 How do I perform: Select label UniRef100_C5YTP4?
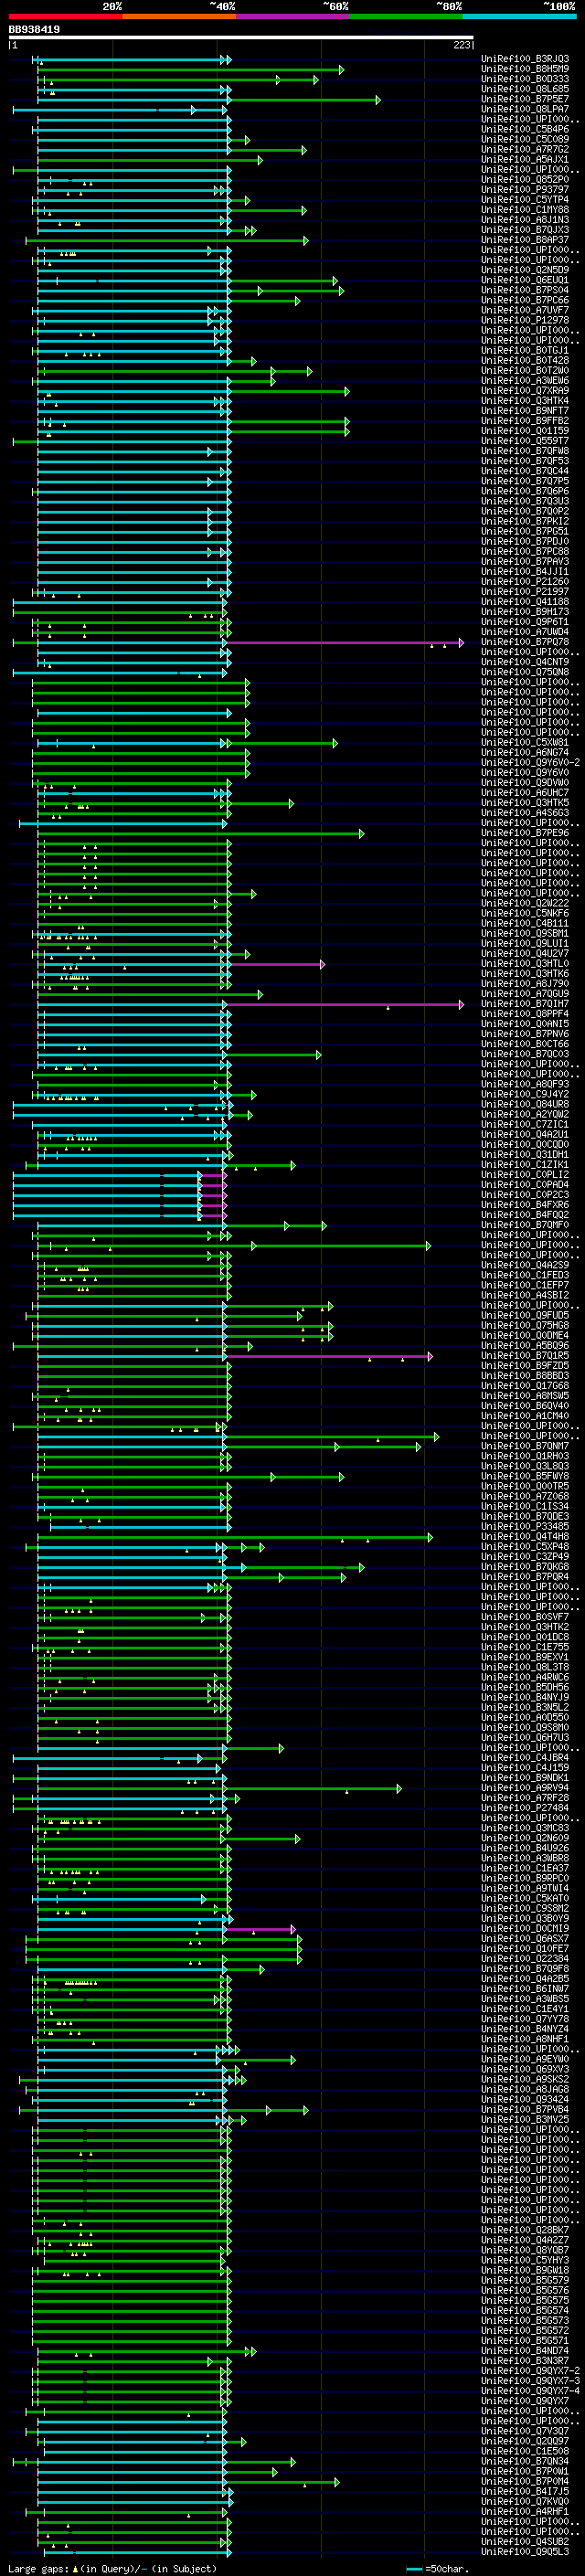point(525,200)
